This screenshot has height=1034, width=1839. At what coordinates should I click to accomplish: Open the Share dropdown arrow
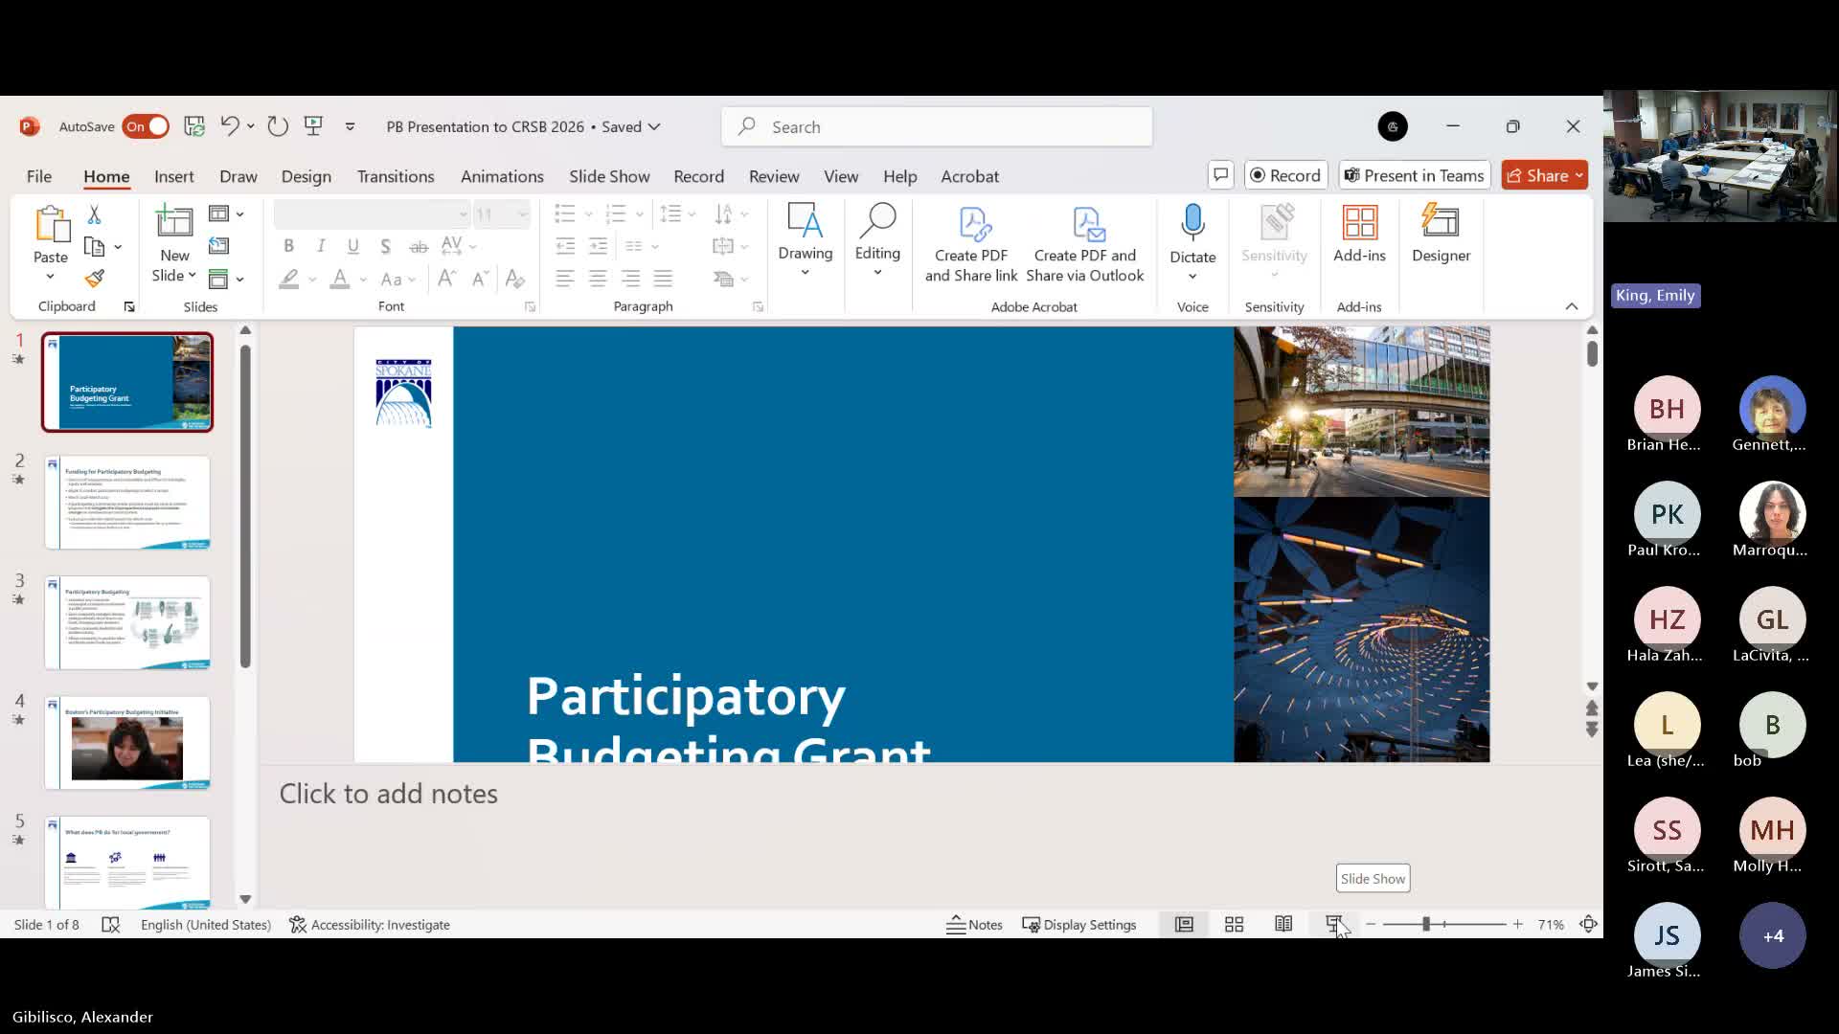pos(1578,175)
